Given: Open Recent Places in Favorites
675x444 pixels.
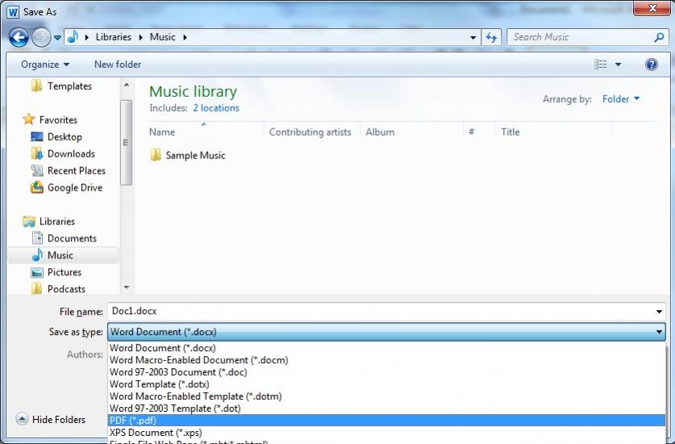Looking at the screenshot, I should (x=76, y=170).
